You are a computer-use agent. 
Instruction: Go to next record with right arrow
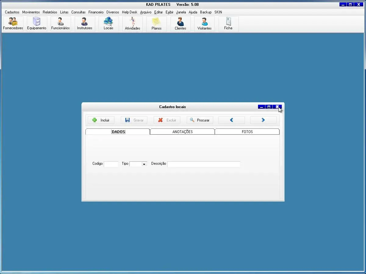point(263,120)
